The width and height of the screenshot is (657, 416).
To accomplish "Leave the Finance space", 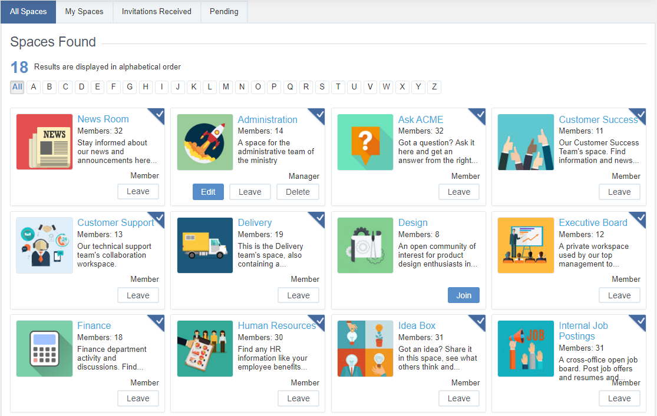I will tap(138, 398).
